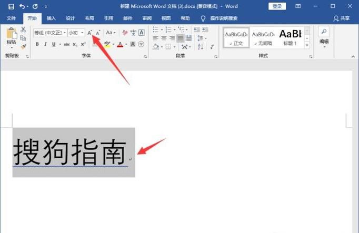Screen dimensions: 359x233
Task: Switch to the 布局 Layout tab
Action: coord(89,18)
